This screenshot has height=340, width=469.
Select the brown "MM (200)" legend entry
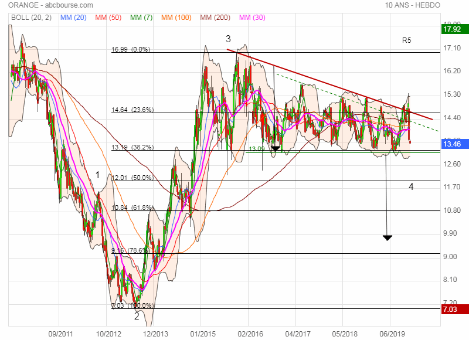click(215, 18)
